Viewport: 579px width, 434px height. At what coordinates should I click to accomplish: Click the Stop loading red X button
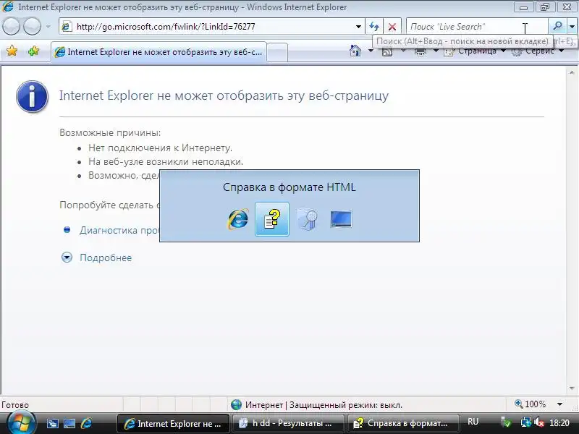click(392, 27)
